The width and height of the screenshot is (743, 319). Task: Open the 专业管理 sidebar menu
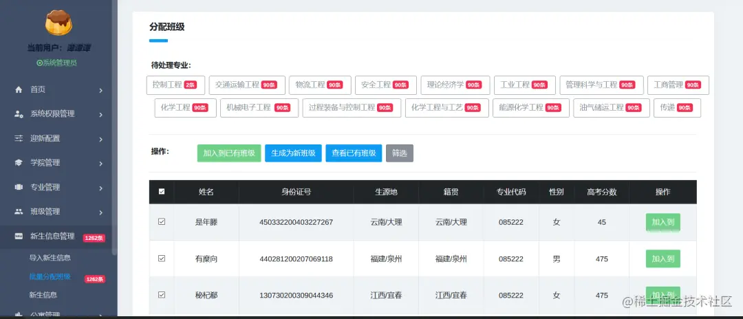[x=56, y=188]
